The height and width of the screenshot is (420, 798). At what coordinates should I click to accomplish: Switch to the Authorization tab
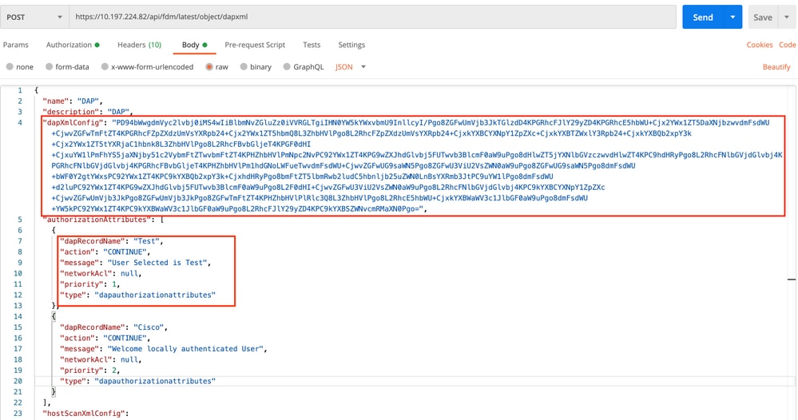point(72,45)
